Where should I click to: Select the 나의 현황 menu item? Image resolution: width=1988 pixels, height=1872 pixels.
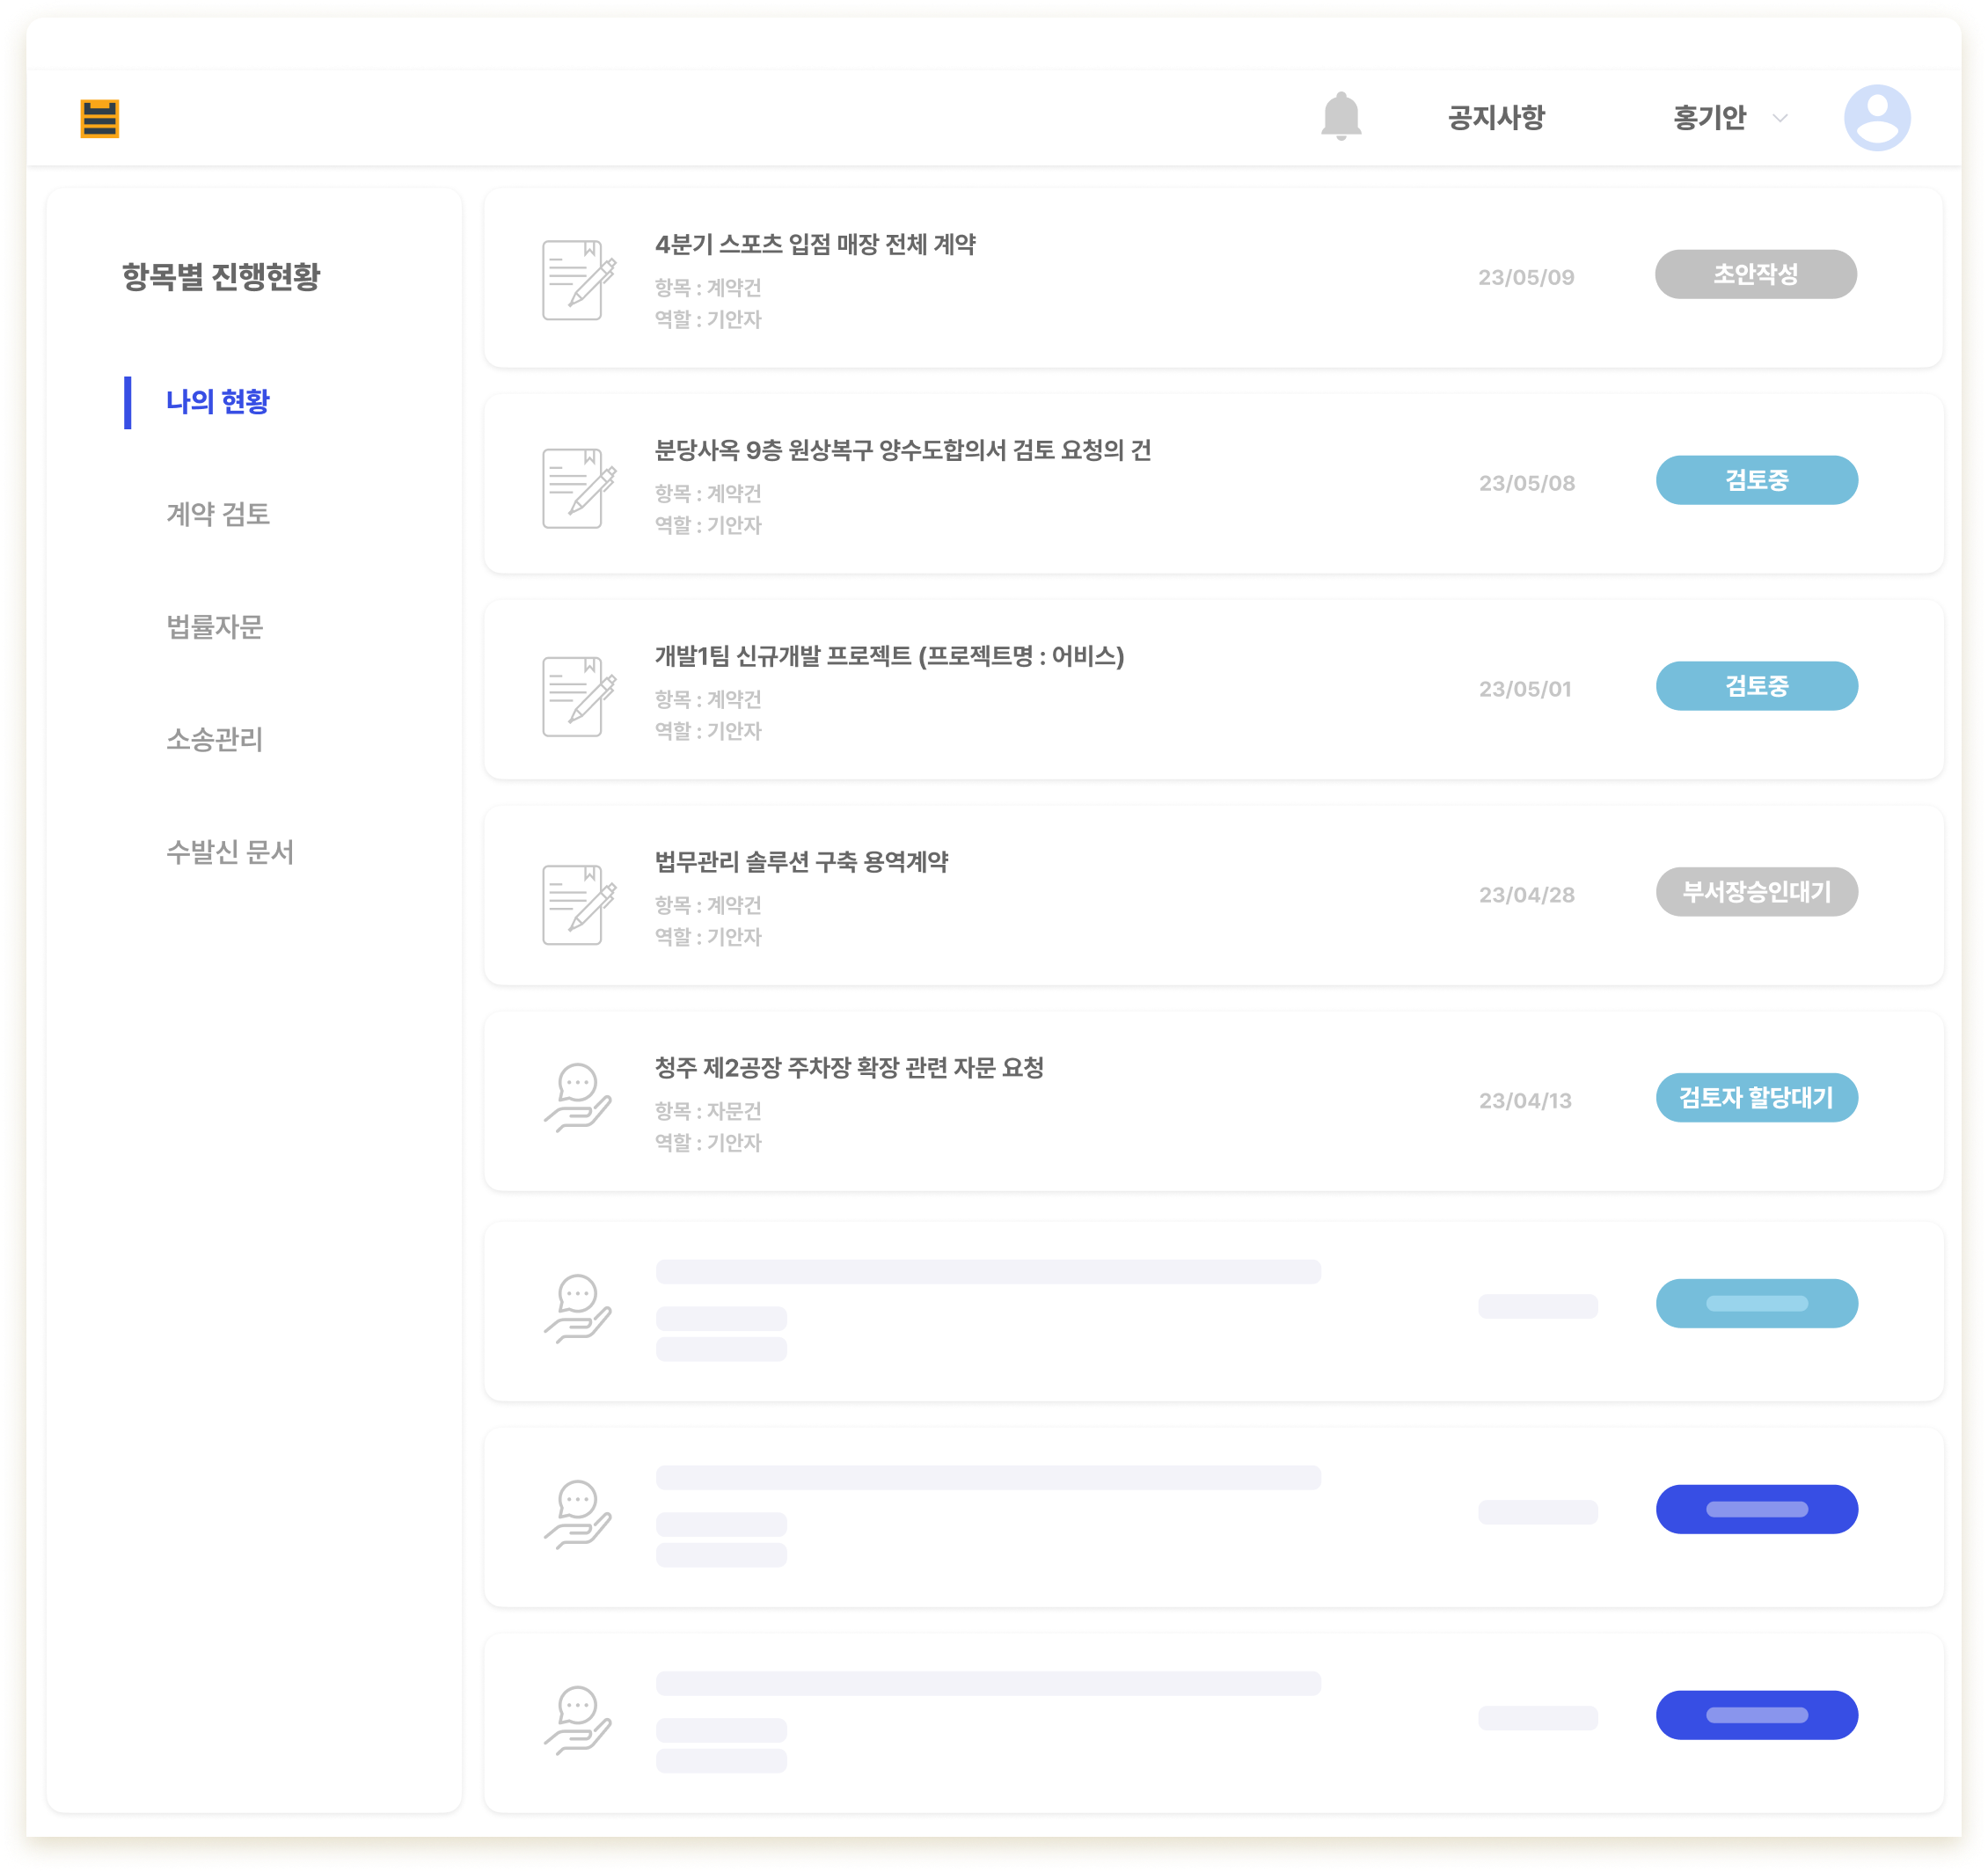tap(217, 402)
